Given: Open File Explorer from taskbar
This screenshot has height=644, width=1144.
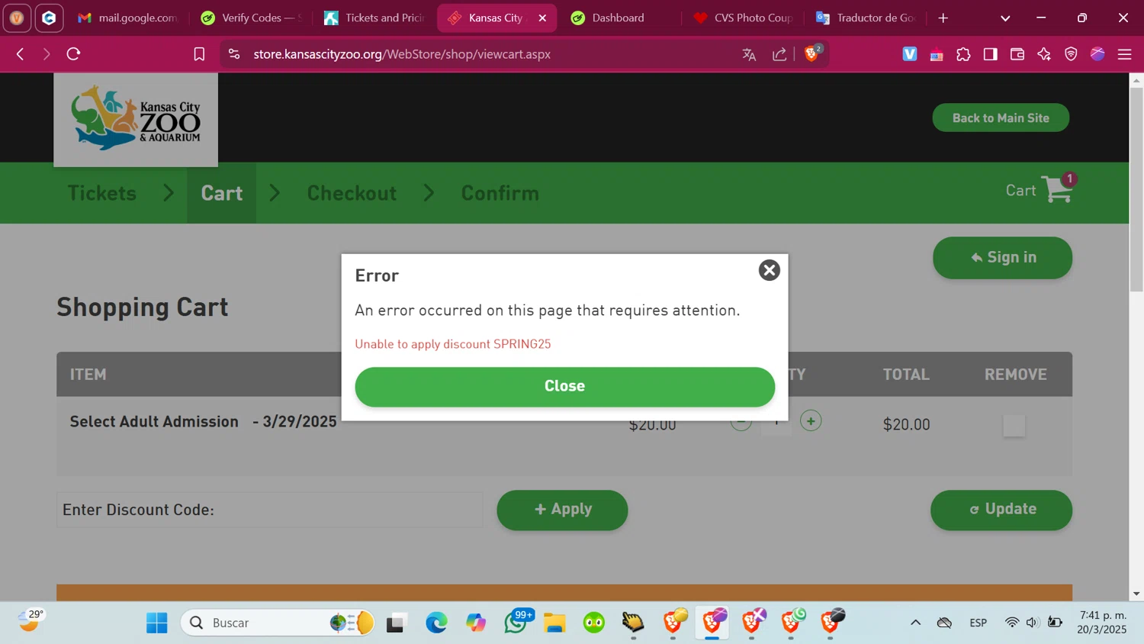Looking at the screenshot, I should 554,623.
